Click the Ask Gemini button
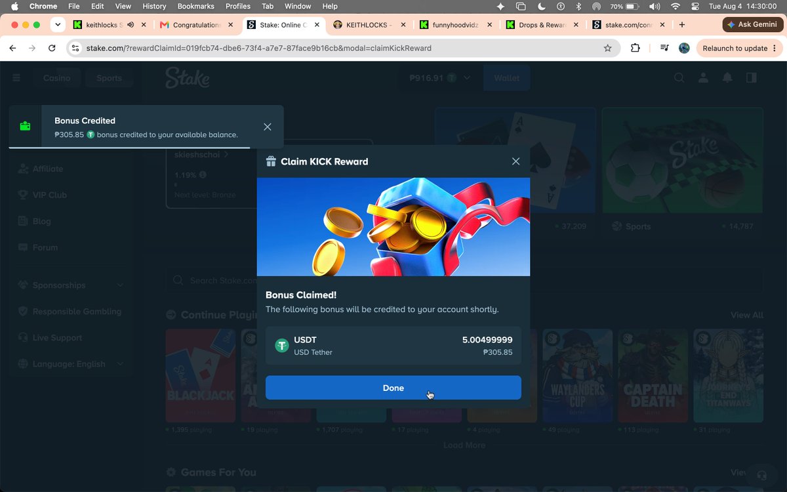787x492 pixels. tap(752, 24)
